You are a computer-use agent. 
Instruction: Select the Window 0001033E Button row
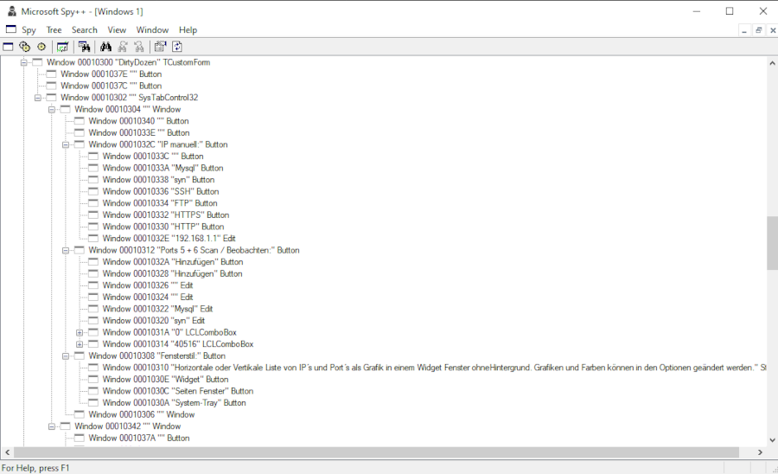click(139, 132)
